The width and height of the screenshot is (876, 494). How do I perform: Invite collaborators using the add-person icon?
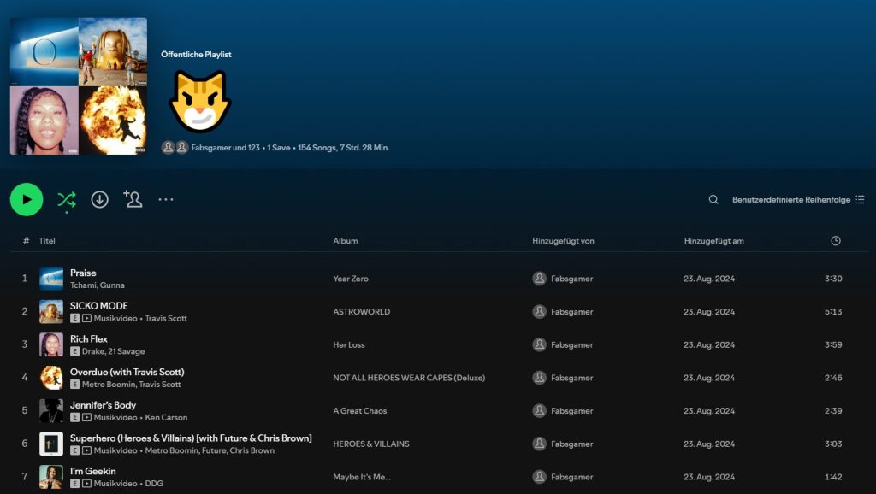pyautogui.click(x=133, y=199)
